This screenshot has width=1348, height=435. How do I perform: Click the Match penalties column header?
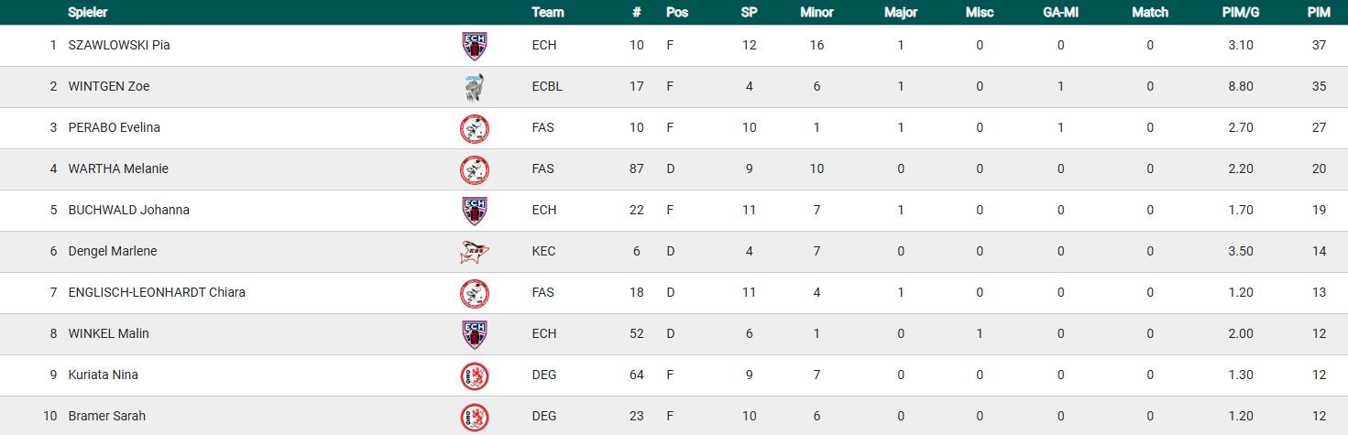[x=1150, y=13]
